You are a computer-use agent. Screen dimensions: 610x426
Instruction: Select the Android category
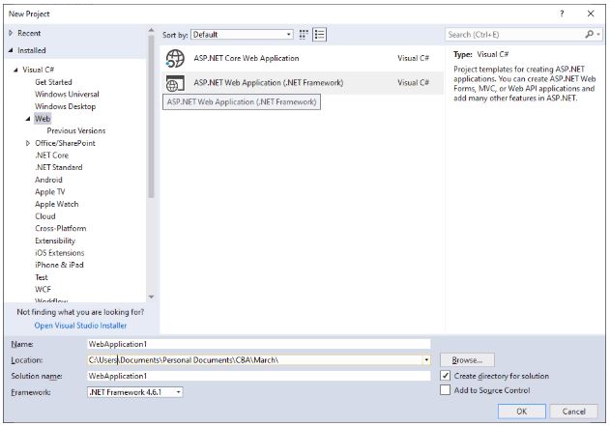coord(48,180)
